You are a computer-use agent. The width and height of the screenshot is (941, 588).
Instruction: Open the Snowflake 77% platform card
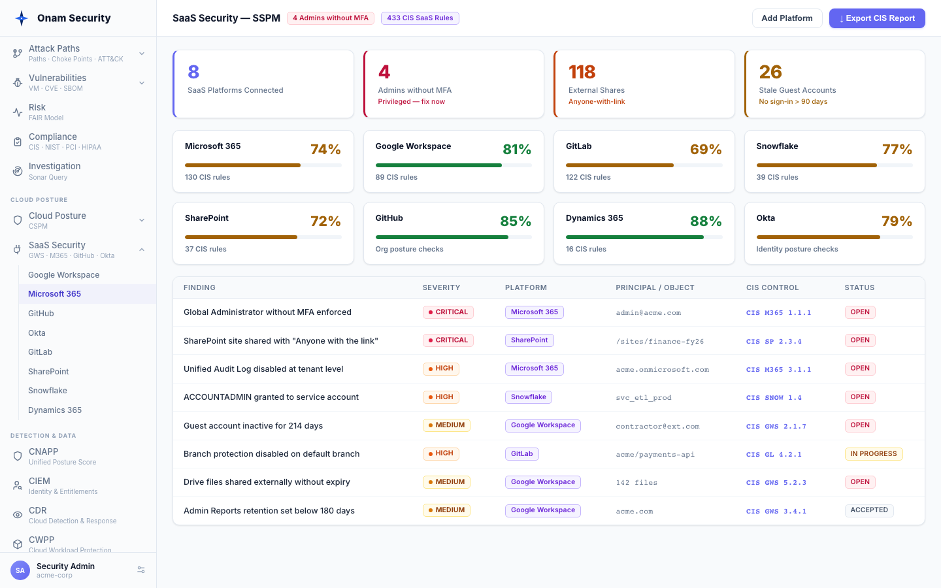tap(834, 161)
